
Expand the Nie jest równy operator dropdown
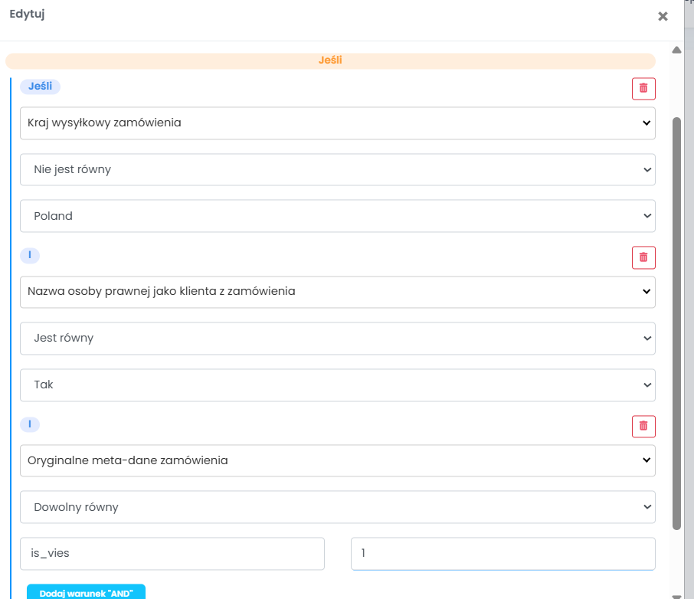click(337, 169)
